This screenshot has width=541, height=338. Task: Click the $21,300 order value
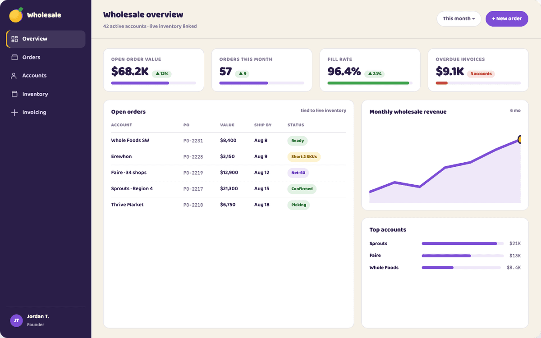click(x=229, y=188)
